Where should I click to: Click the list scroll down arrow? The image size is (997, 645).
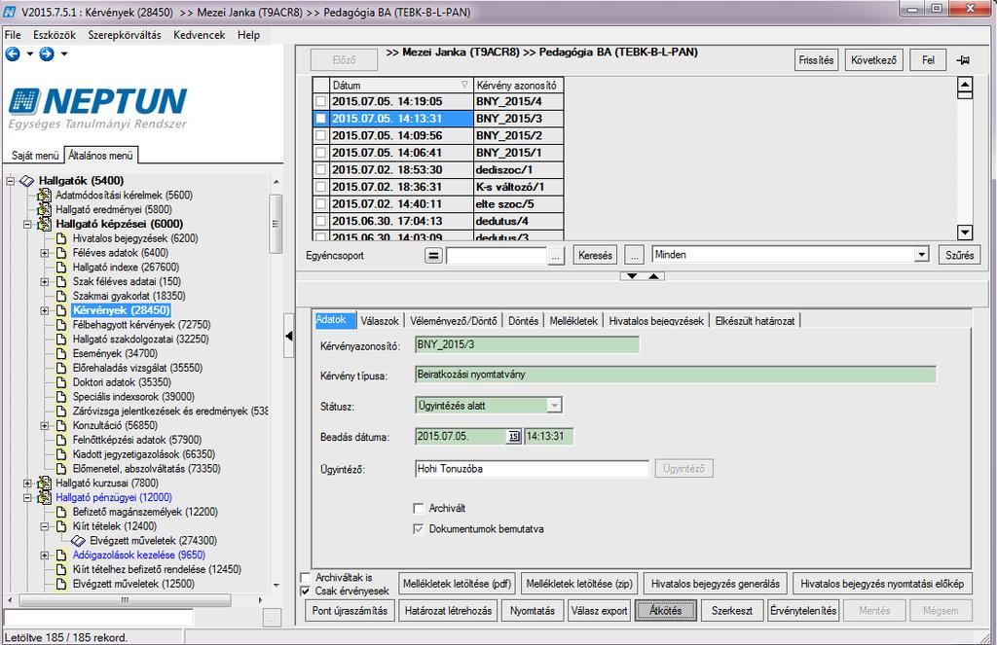(x=965, y=232)
